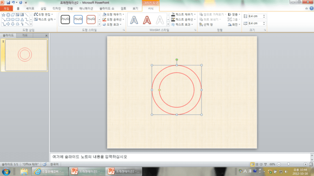Open 도형 윤곽선 shape outline options
Viewport: 314px width, 176px height.
[x=113, y=19]
